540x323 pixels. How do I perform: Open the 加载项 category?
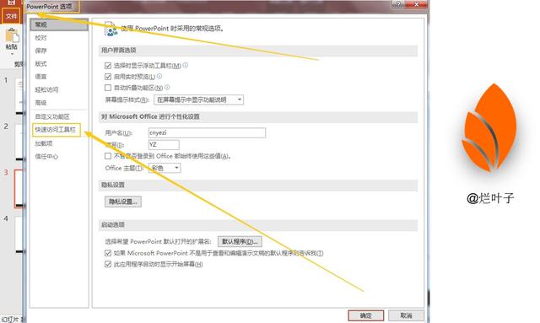click(44, 143)
